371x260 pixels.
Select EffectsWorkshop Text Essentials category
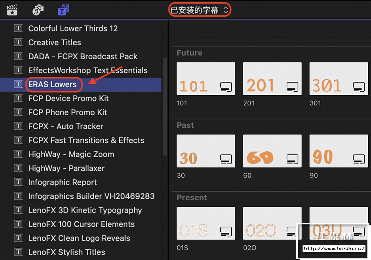88,70
